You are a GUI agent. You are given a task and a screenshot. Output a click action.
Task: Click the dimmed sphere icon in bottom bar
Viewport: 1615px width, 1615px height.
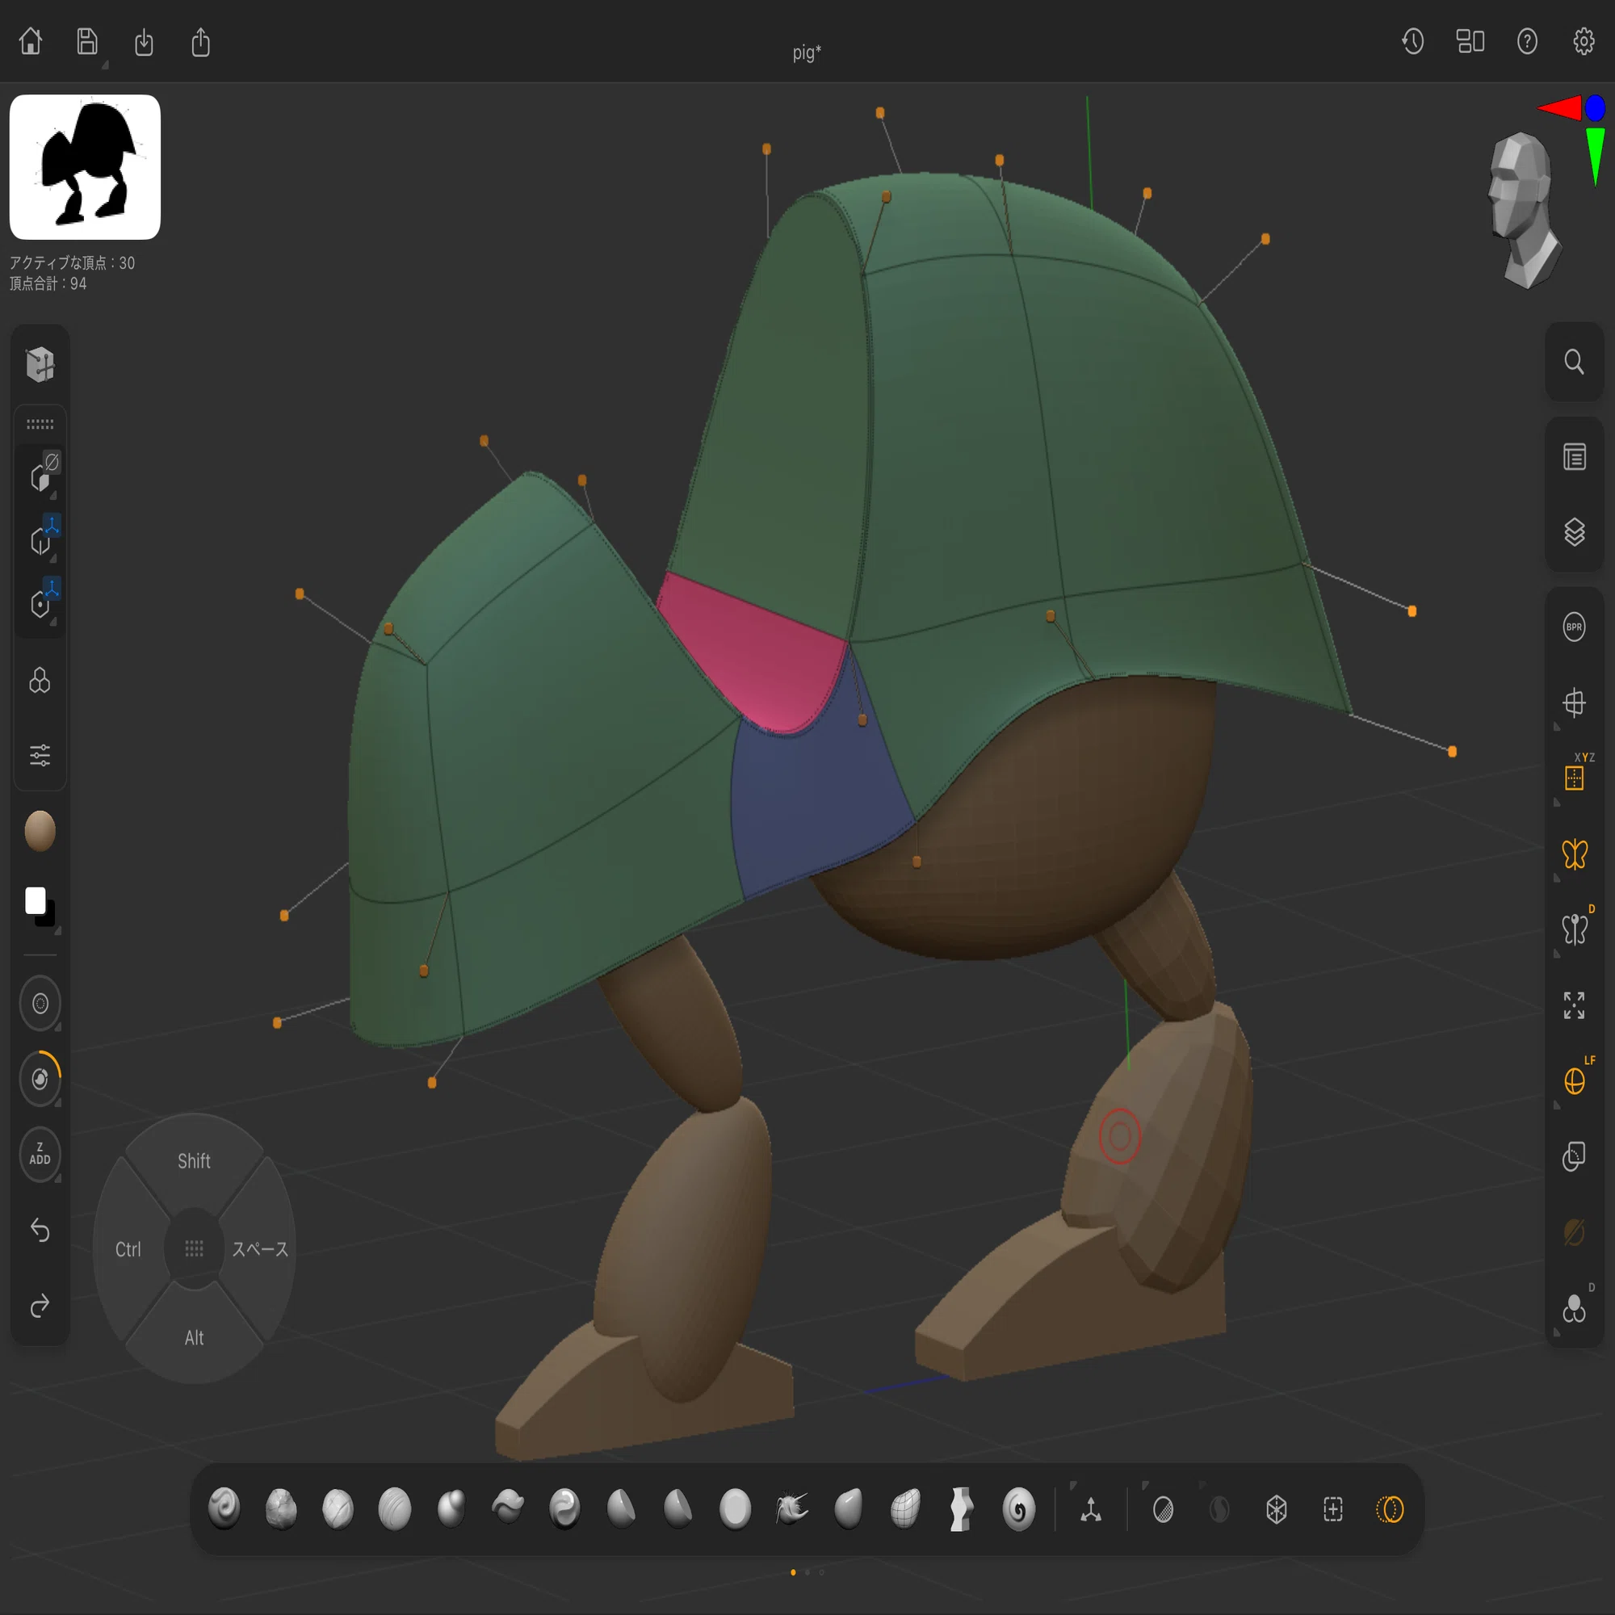1219,1509
